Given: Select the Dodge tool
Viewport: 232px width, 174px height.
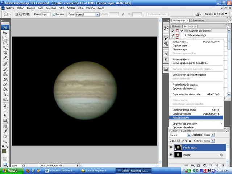Looking at the screenshot, I should coord(5,99).
